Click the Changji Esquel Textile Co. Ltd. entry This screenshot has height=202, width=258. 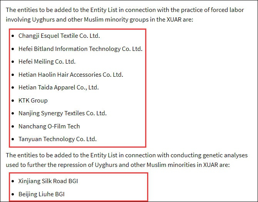tap(59, 36)
